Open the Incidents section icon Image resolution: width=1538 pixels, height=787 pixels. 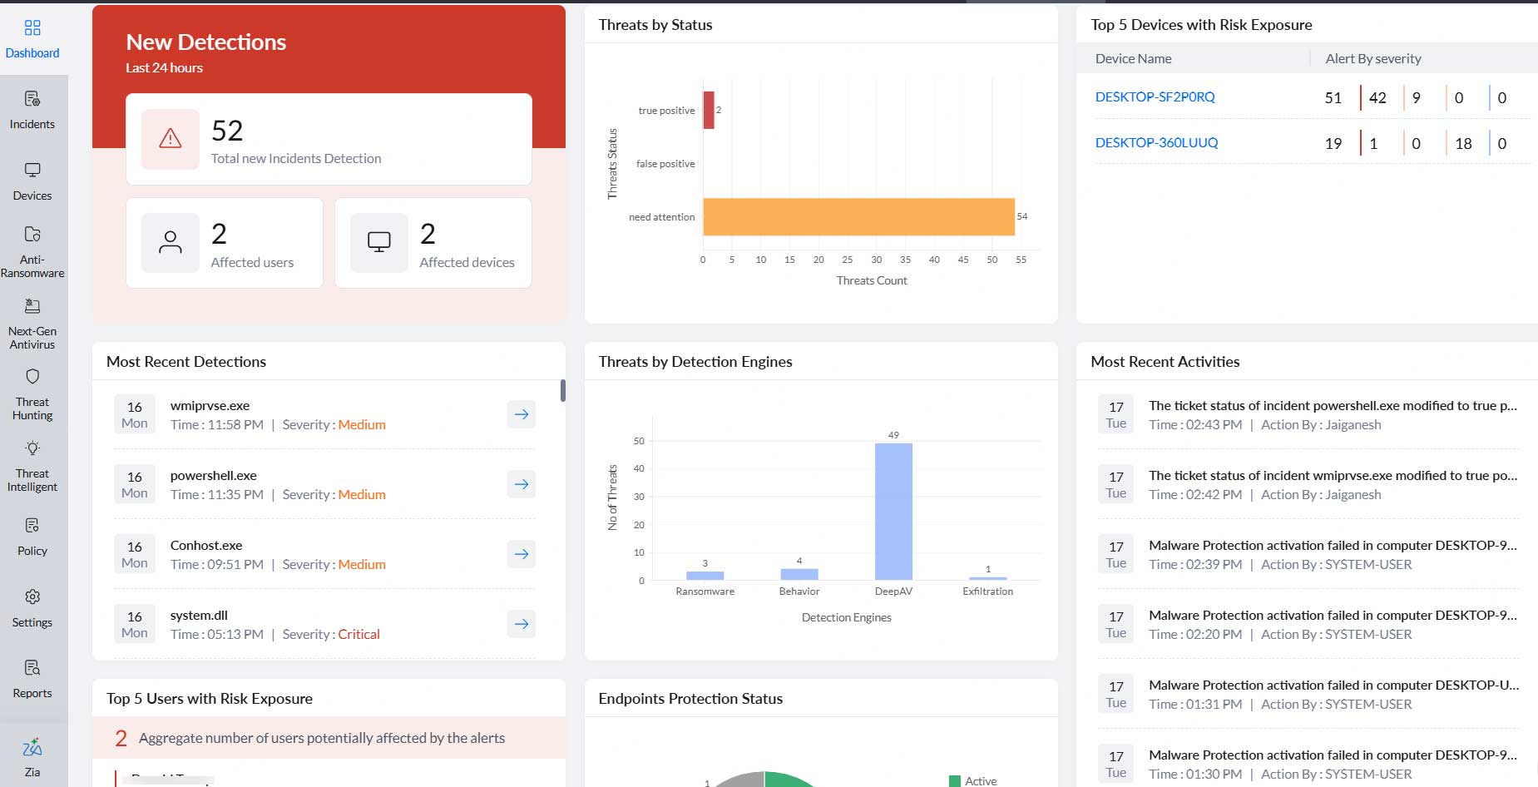pyautogui.click(x=32, y=100)
